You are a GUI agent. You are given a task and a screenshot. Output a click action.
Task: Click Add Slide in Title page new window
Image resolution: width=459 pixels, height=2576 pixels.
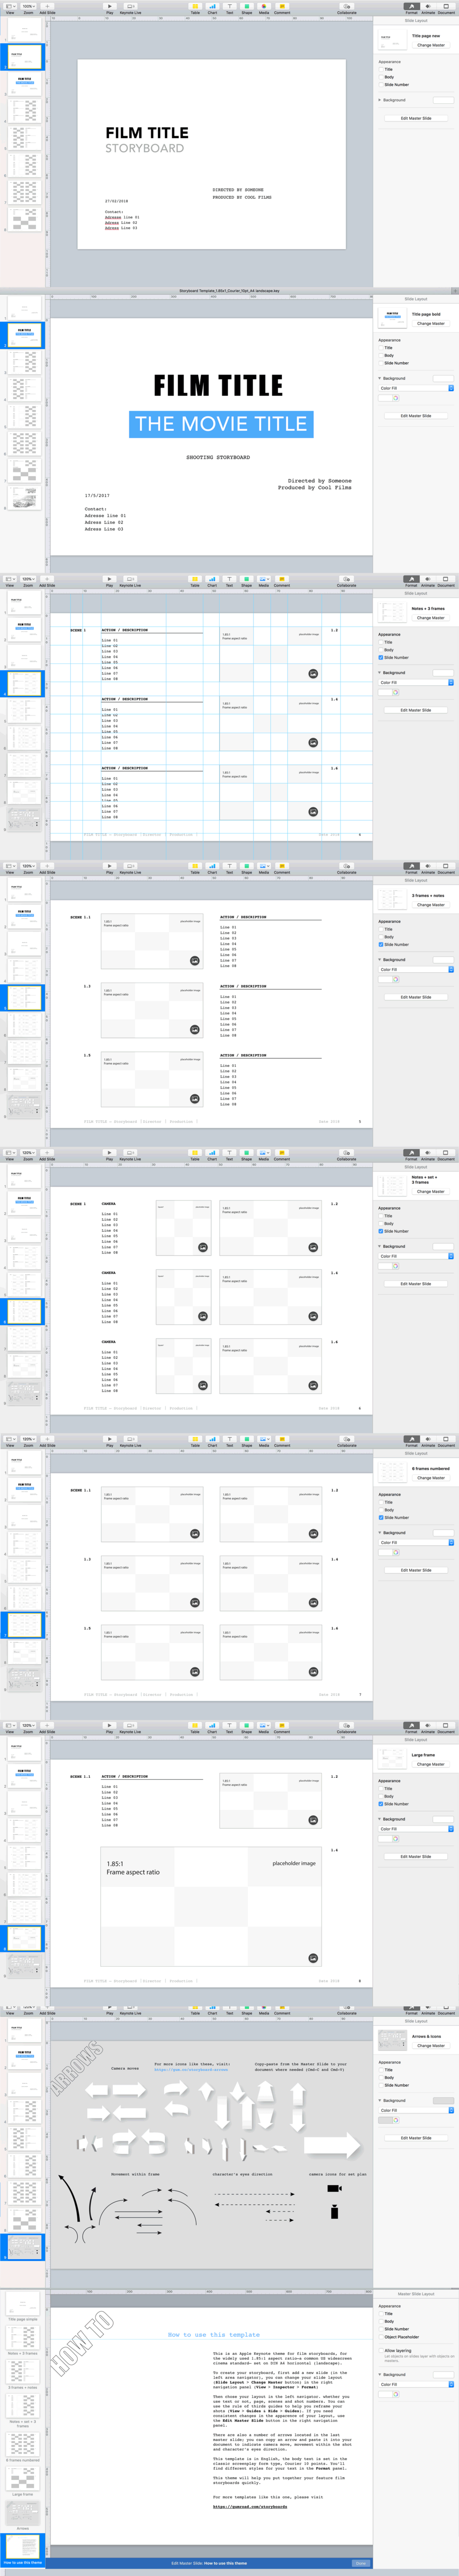click(47, 6)
